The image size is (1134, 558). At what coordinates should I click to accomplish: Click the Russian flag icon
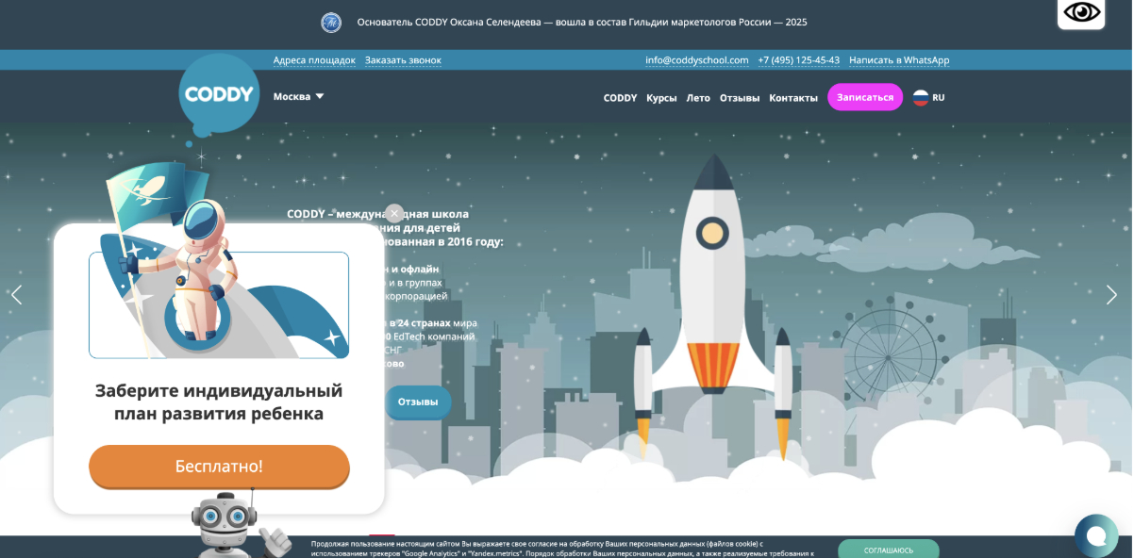coord(921,97)
